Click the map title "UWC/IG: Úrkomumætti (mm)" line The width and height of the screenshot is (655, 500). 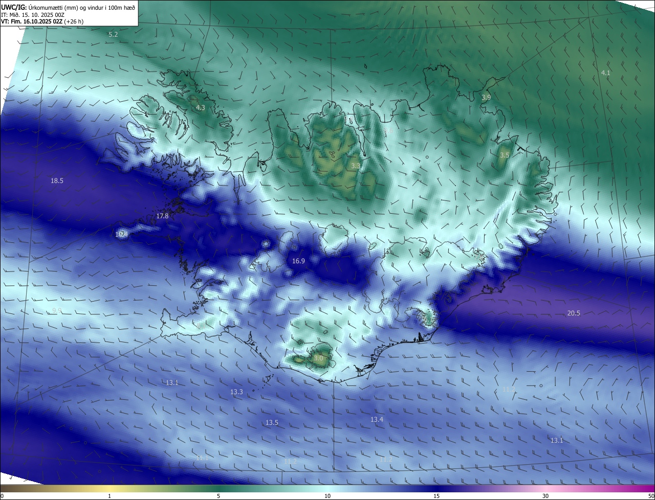click(x=68, y=7)
